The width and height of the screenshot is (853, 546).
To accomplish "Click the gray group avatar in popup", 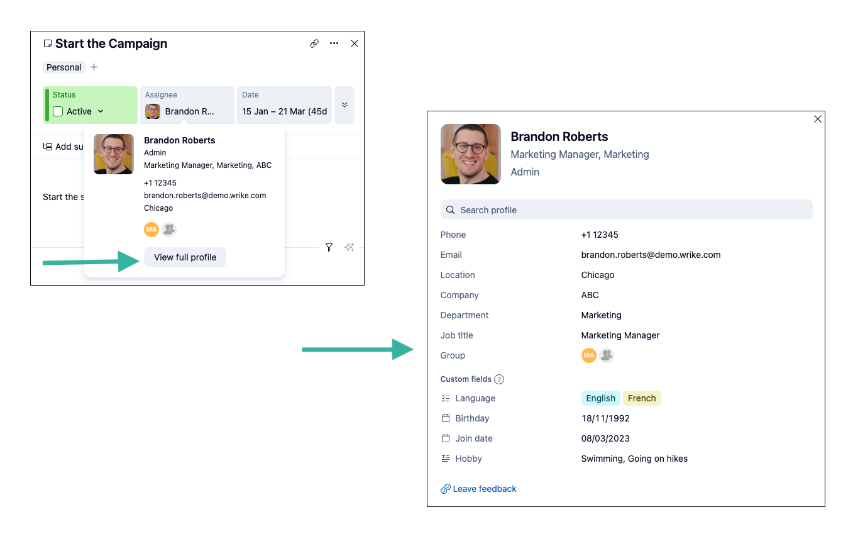I will [x=169, y=230].
